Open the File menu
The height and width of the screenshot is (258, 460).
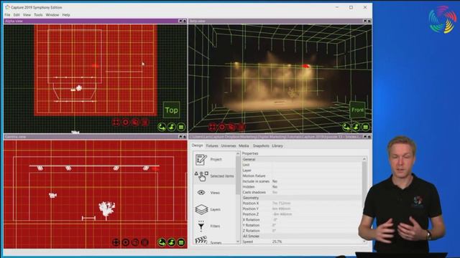coord(7,15)
